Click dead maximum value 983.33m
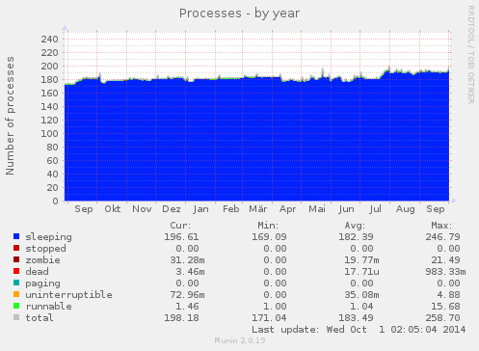The width and height of the screenshot is (479, 351). pos(445,272)
